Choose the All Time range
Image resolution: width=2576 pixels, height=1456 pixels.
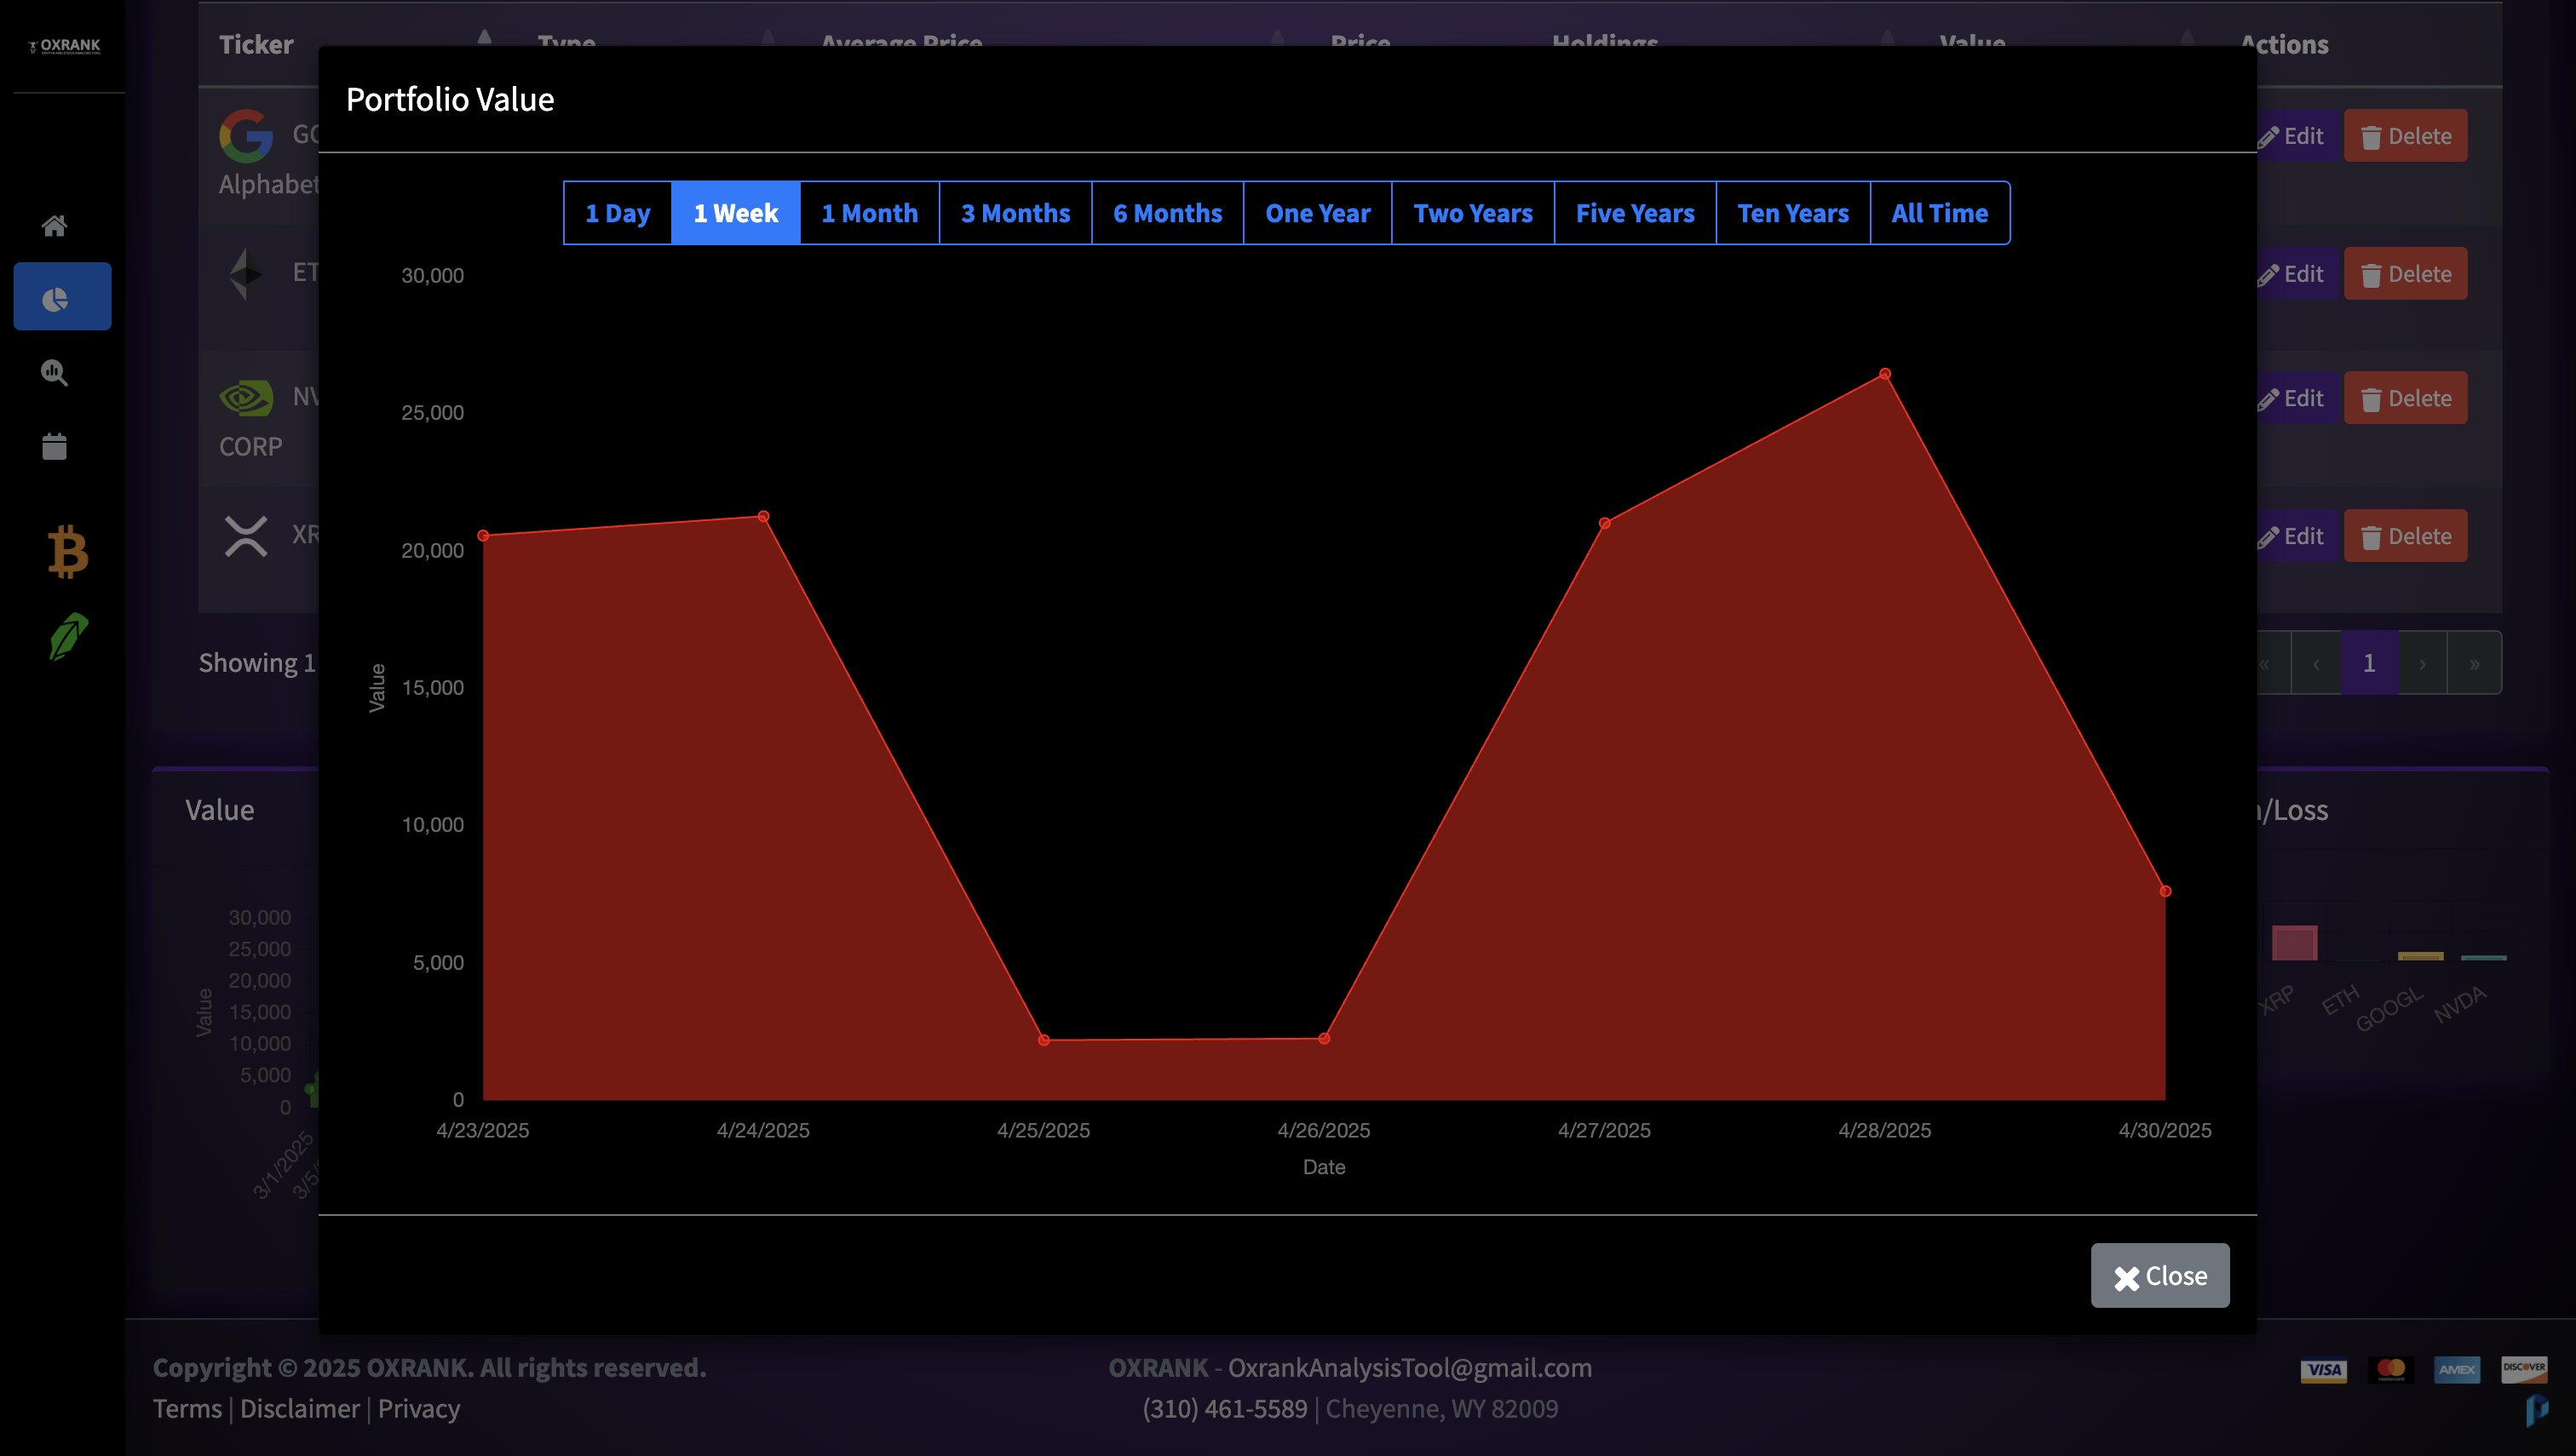(1939, 213)
